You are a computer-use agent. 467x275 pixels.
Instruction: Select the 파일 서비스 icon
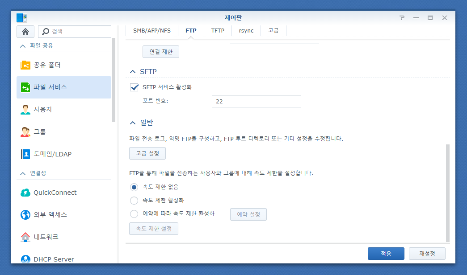pos(25,87)
